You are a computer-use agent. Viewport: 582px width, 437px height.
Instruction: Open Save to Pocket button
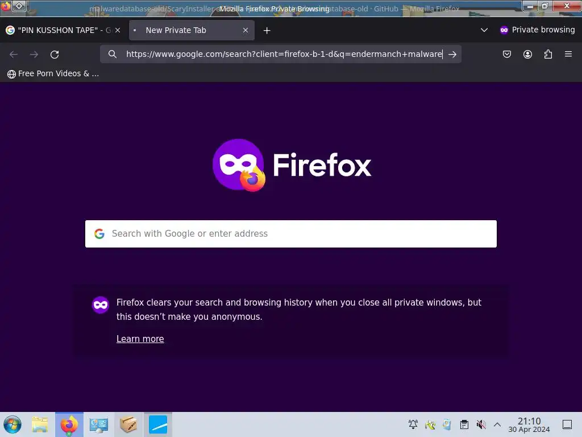[506, 54]
